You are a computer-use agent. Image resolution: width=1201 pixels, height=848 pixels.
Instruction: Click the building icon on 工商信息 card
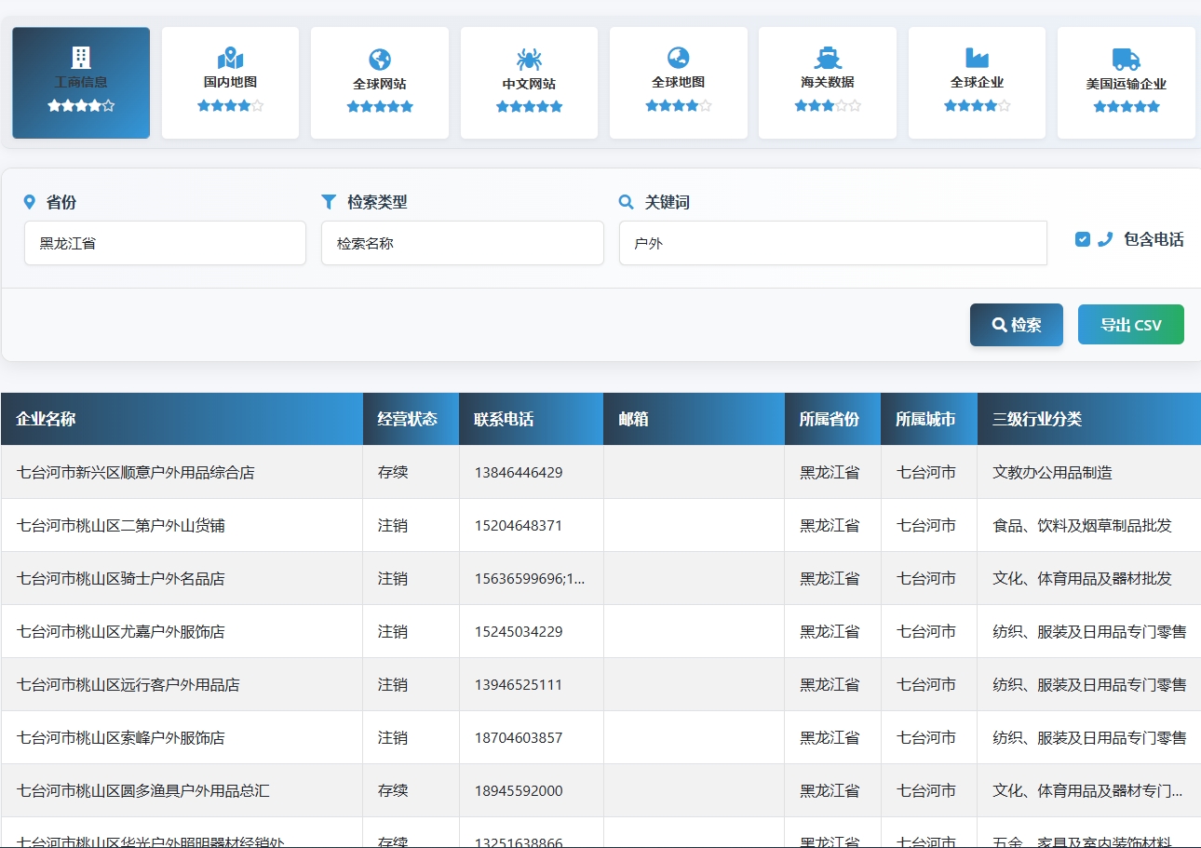pyautogui.click(x=81, y=58)
